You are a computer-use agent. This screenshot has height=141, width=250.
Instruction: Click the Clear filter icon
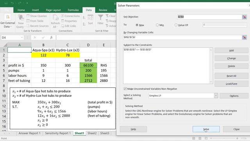click(107, 16)
